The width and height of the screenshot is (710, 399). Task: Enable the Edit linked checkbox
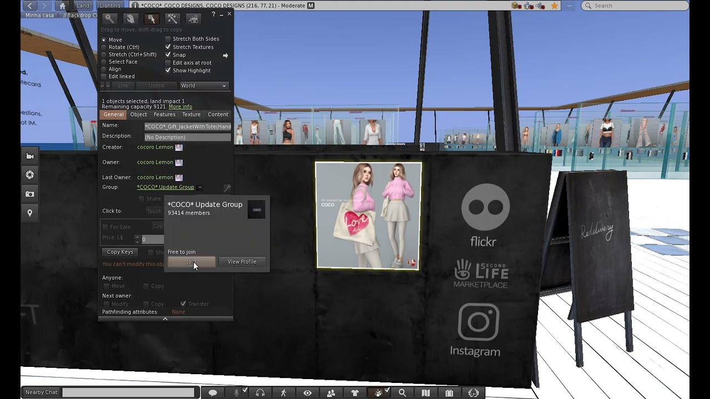click(x=104, y=76)
